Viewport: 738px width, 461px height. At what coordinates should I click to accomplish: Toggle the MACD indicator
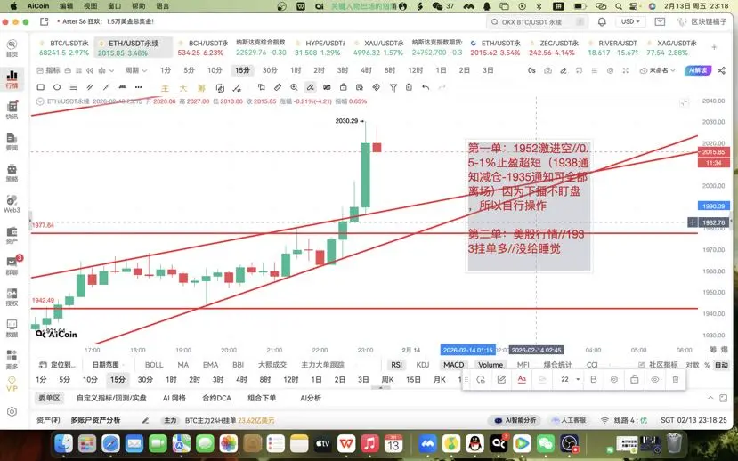click(x=454, y=365)
